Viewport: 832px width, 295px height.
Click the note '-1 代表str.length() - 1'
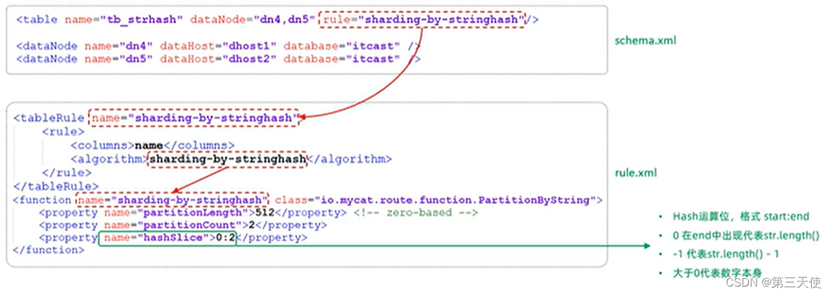coord(726,255)
